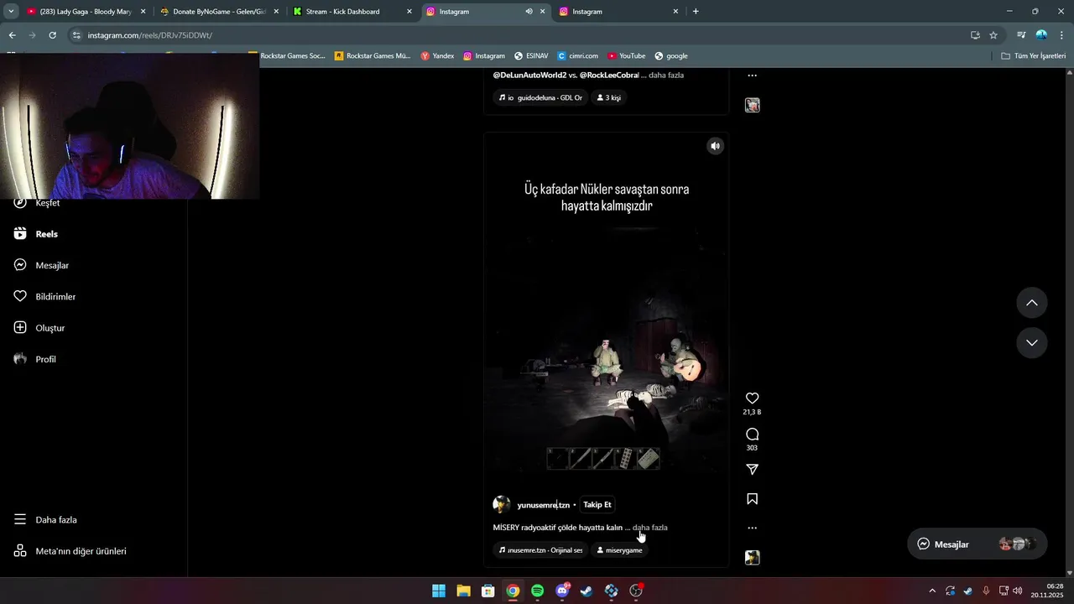The image size is (1074, 604).
Task: Open Discord from the taskbar
Action: [562, 591]
